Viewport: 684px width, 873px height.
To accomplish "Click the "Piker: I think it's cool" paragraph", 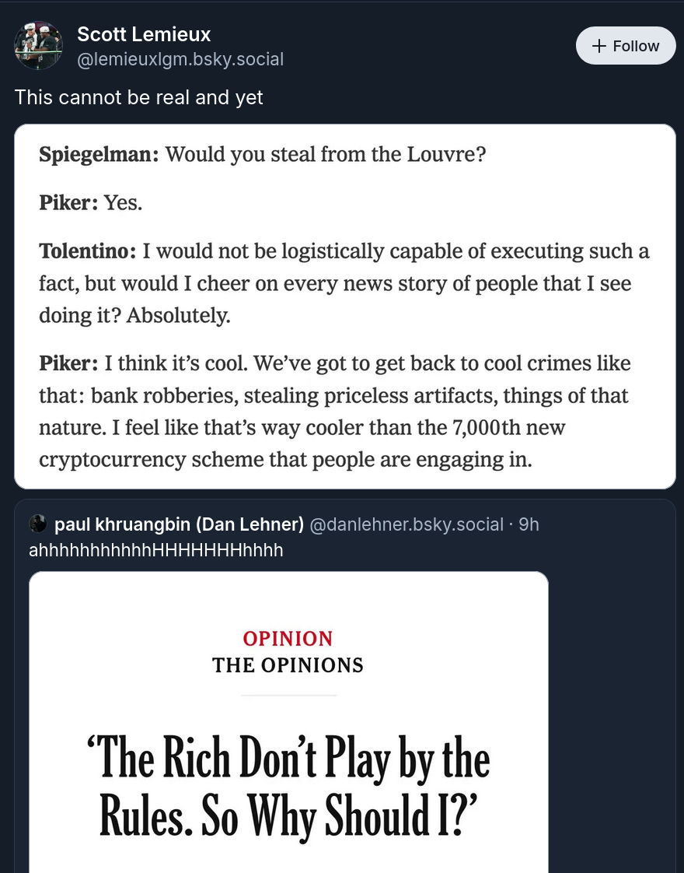I will [335, 411].
